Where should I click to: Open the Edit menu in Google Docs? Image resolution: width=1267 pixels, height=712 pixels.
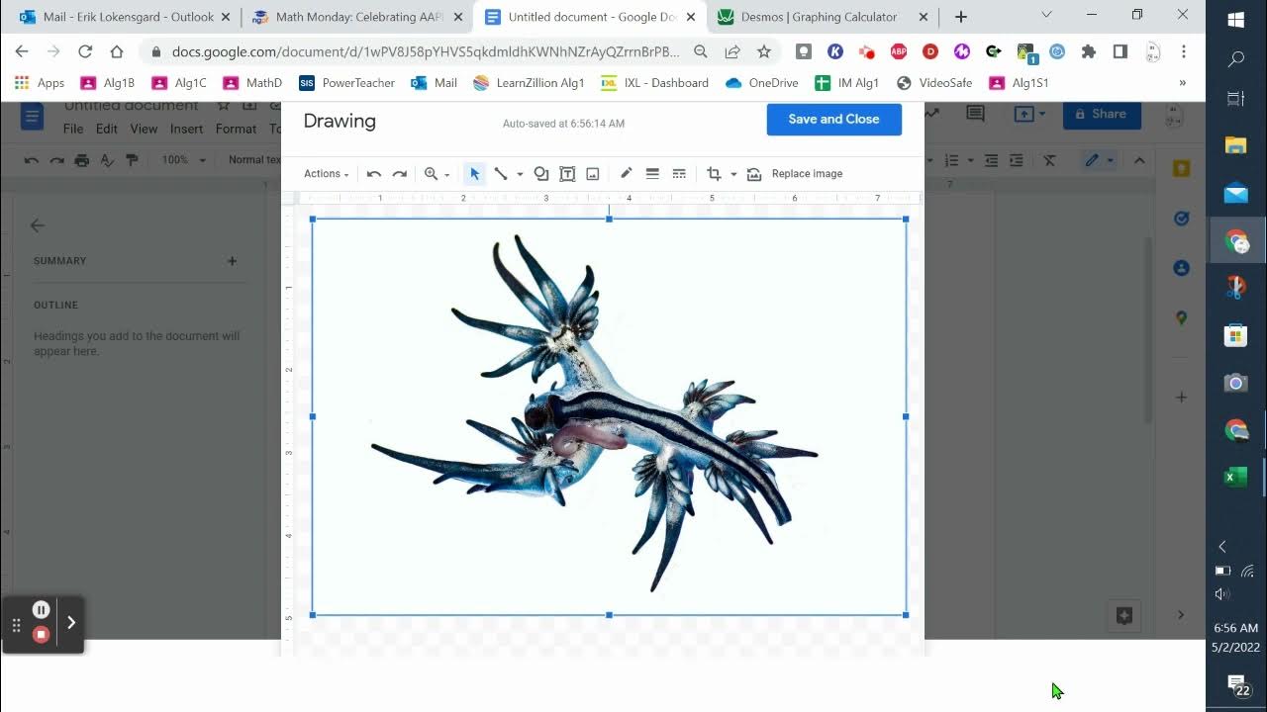tap(106, 129)
